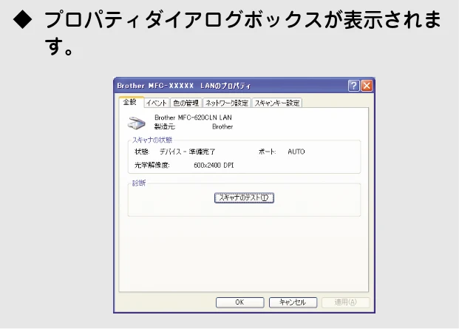Click the AUTO port value
Screen dimensions: 459x329
(x=296, y=152)
